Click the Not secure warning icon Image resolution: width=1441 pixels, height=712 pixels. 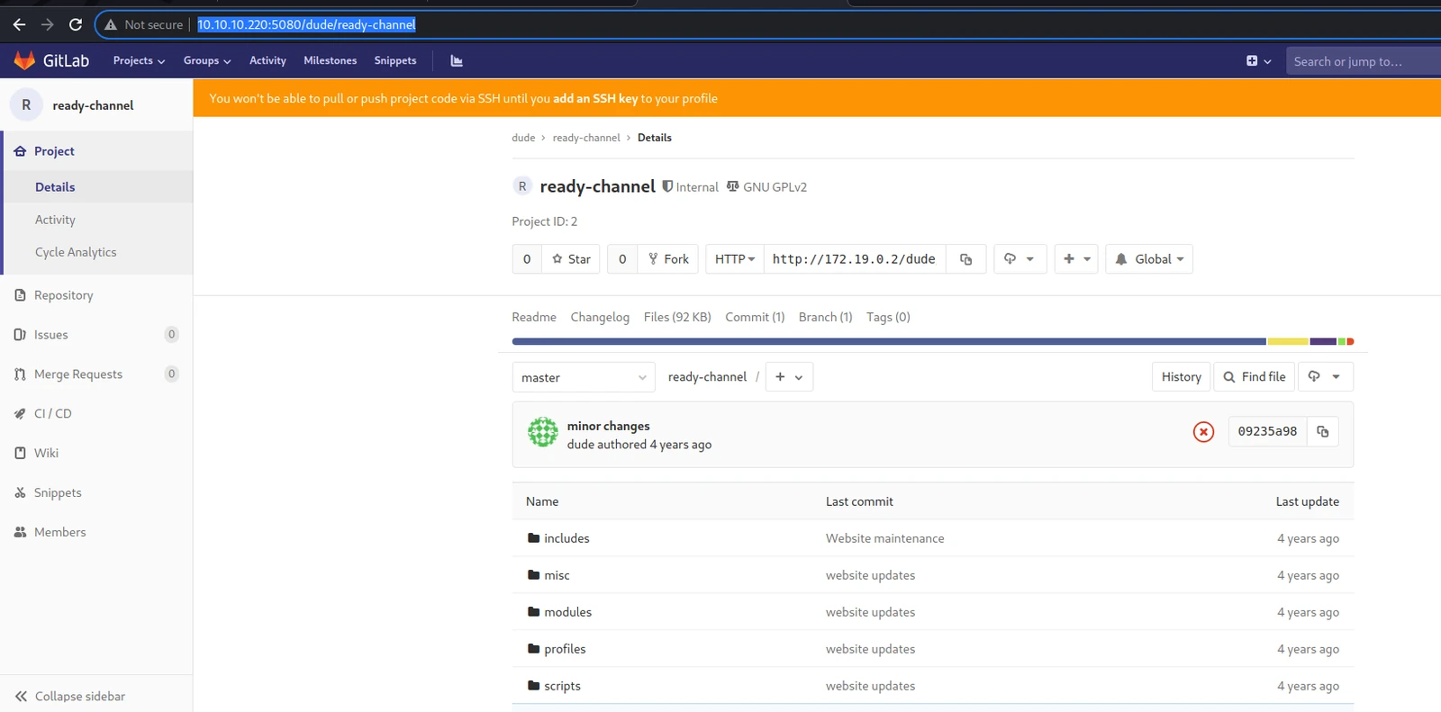(111, 24)
